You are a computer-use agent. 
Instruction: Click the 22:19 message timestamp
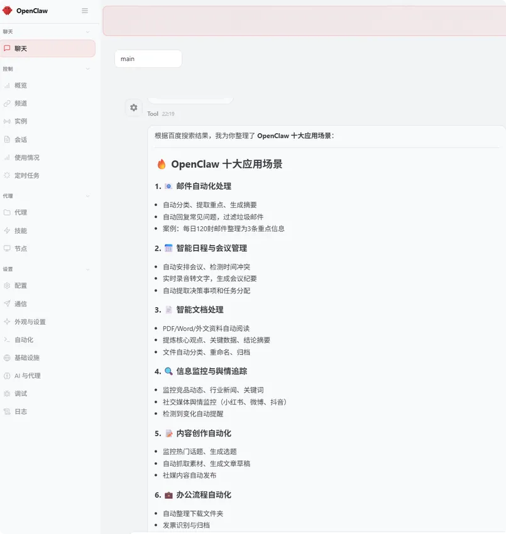tap(168, 114)
